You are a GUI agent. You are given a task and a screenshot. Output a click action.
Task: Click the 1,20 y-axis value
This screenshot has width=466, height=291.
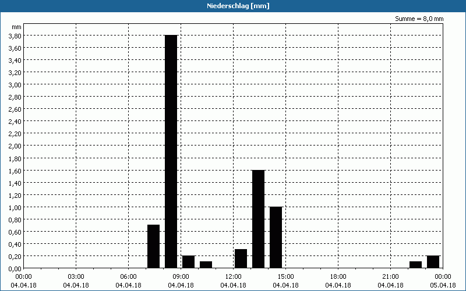pyautogui.click(x=15, y=196)
